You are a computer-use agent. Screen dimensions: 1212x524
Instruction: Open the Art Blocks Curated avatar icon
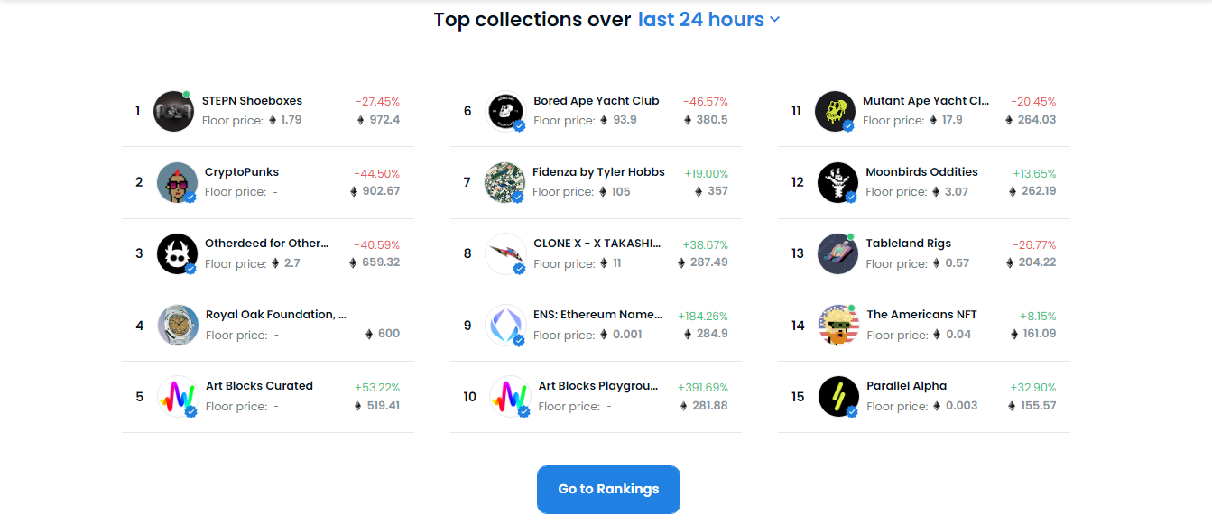178,396
